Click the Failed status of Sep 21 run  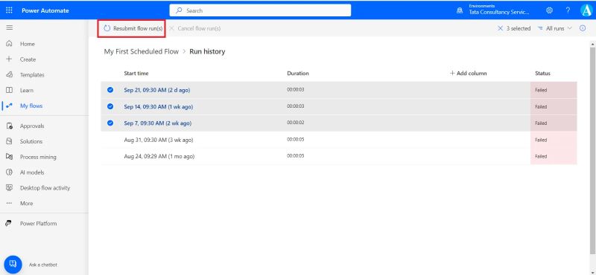point(541,90)
